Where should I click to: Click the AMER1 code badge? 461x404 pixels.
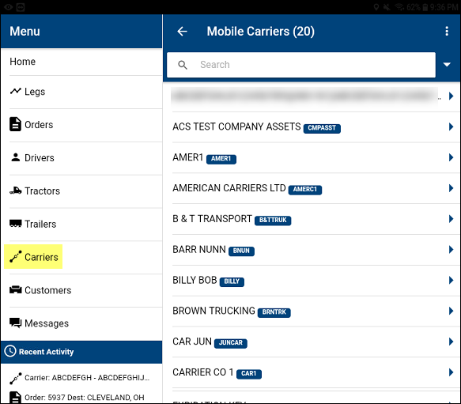pos(221,159)
